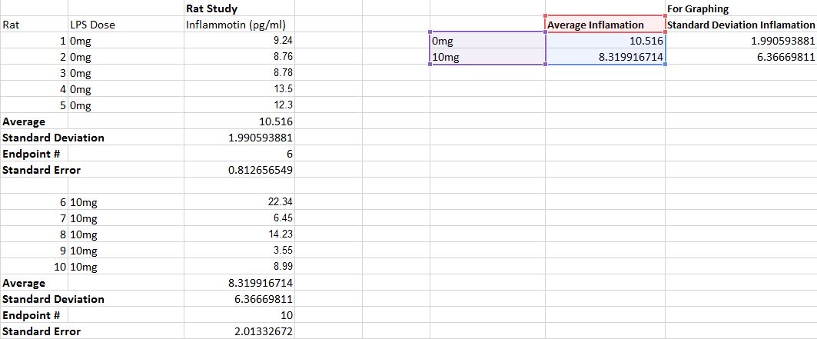Select the Endpoint # cell showing 6
The width and height of the screenshot is (817, 339).
[x=238, y=154]
